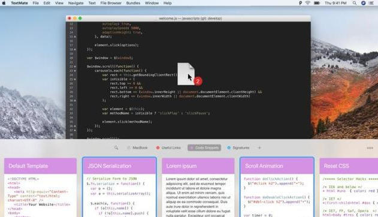Open Spotlight search in menu bar
378x217 pixels.
click(355, 3)
